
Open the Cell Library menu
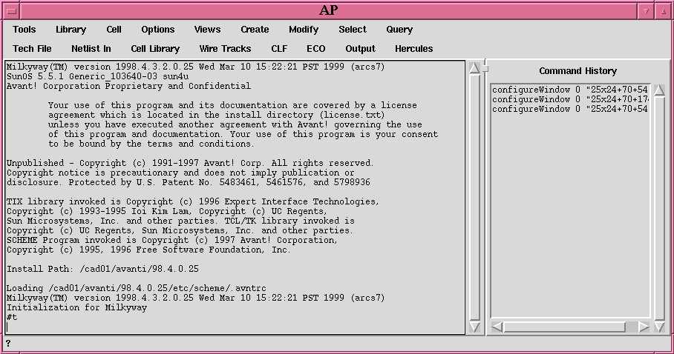click(155, 49)
